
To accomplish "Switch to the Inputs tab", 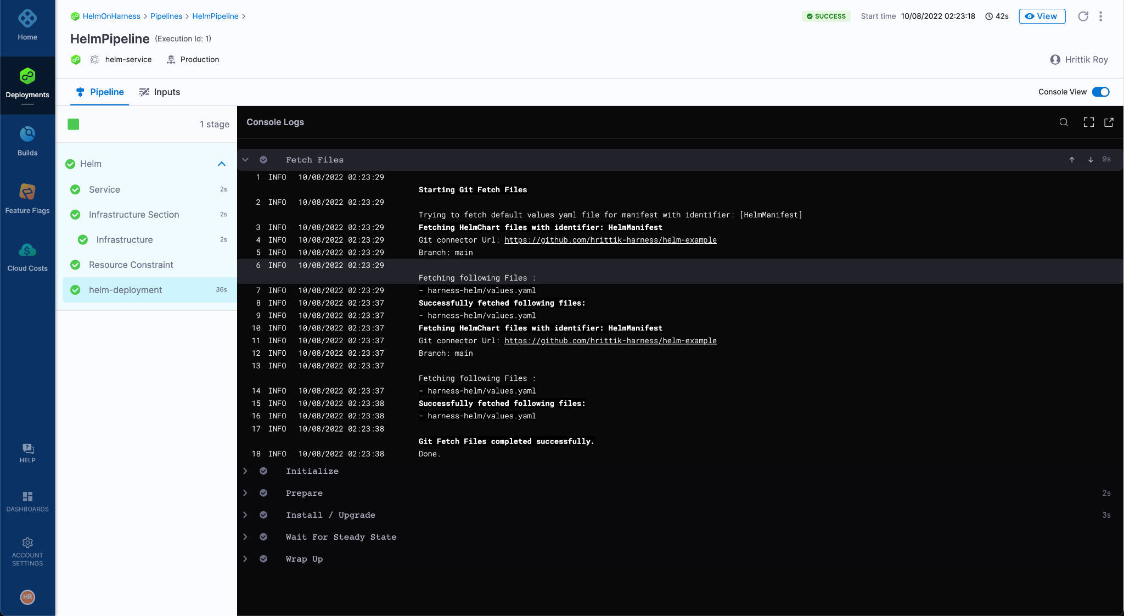I will coord(160,92).
